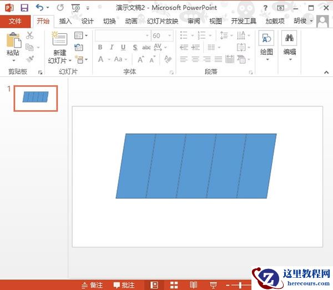The height and width of the screenshot is (290, 333).
Task: Toggle text Shadow formatting
Action: [135, 48]
